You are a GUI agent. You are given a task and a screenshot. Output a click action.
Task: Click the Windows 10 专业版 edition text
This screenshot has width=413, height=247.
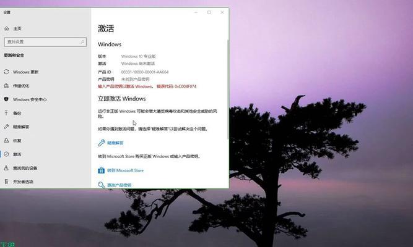click(138, 56)
